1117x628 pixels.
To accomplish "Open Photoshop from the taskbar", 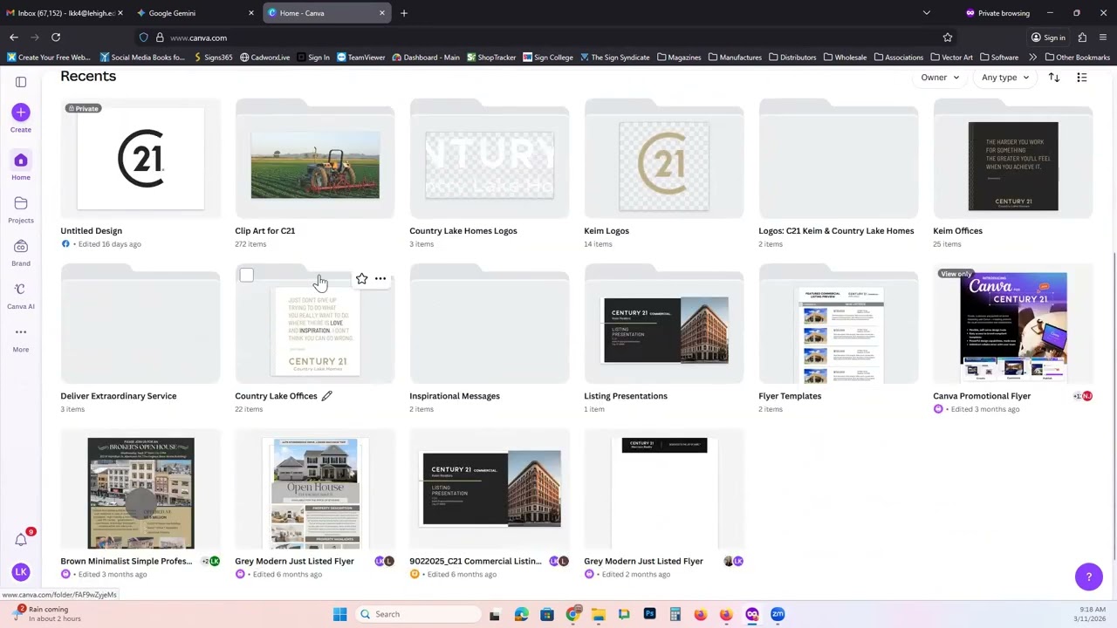I will pos(649,614).
